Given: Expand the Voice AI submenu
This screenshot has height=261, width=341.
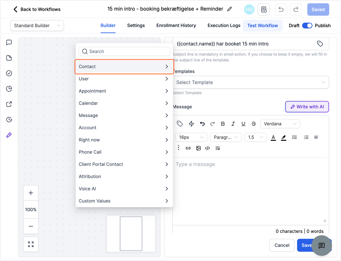Looking at the screenshot, I should tap(124, 189).
